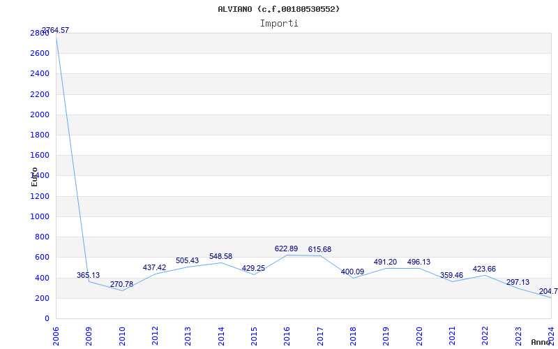558x349 pixels.
Task: Click the data label 615.68
Action: point(319,250)
